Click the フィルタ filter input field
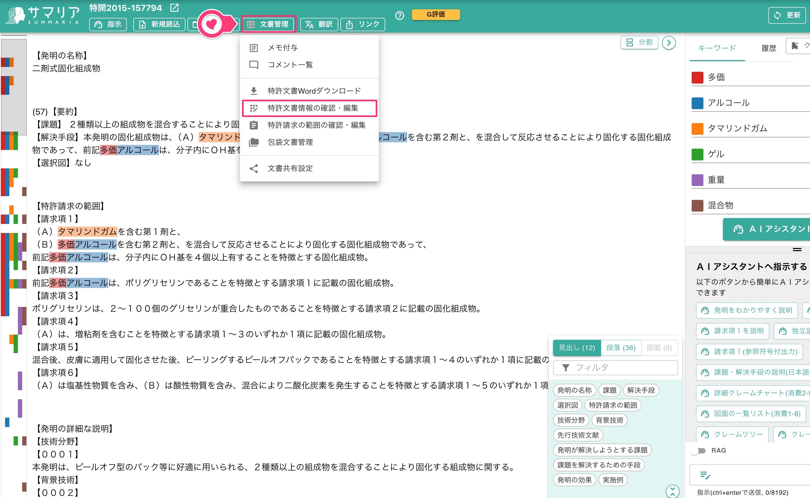 (615, 367)
